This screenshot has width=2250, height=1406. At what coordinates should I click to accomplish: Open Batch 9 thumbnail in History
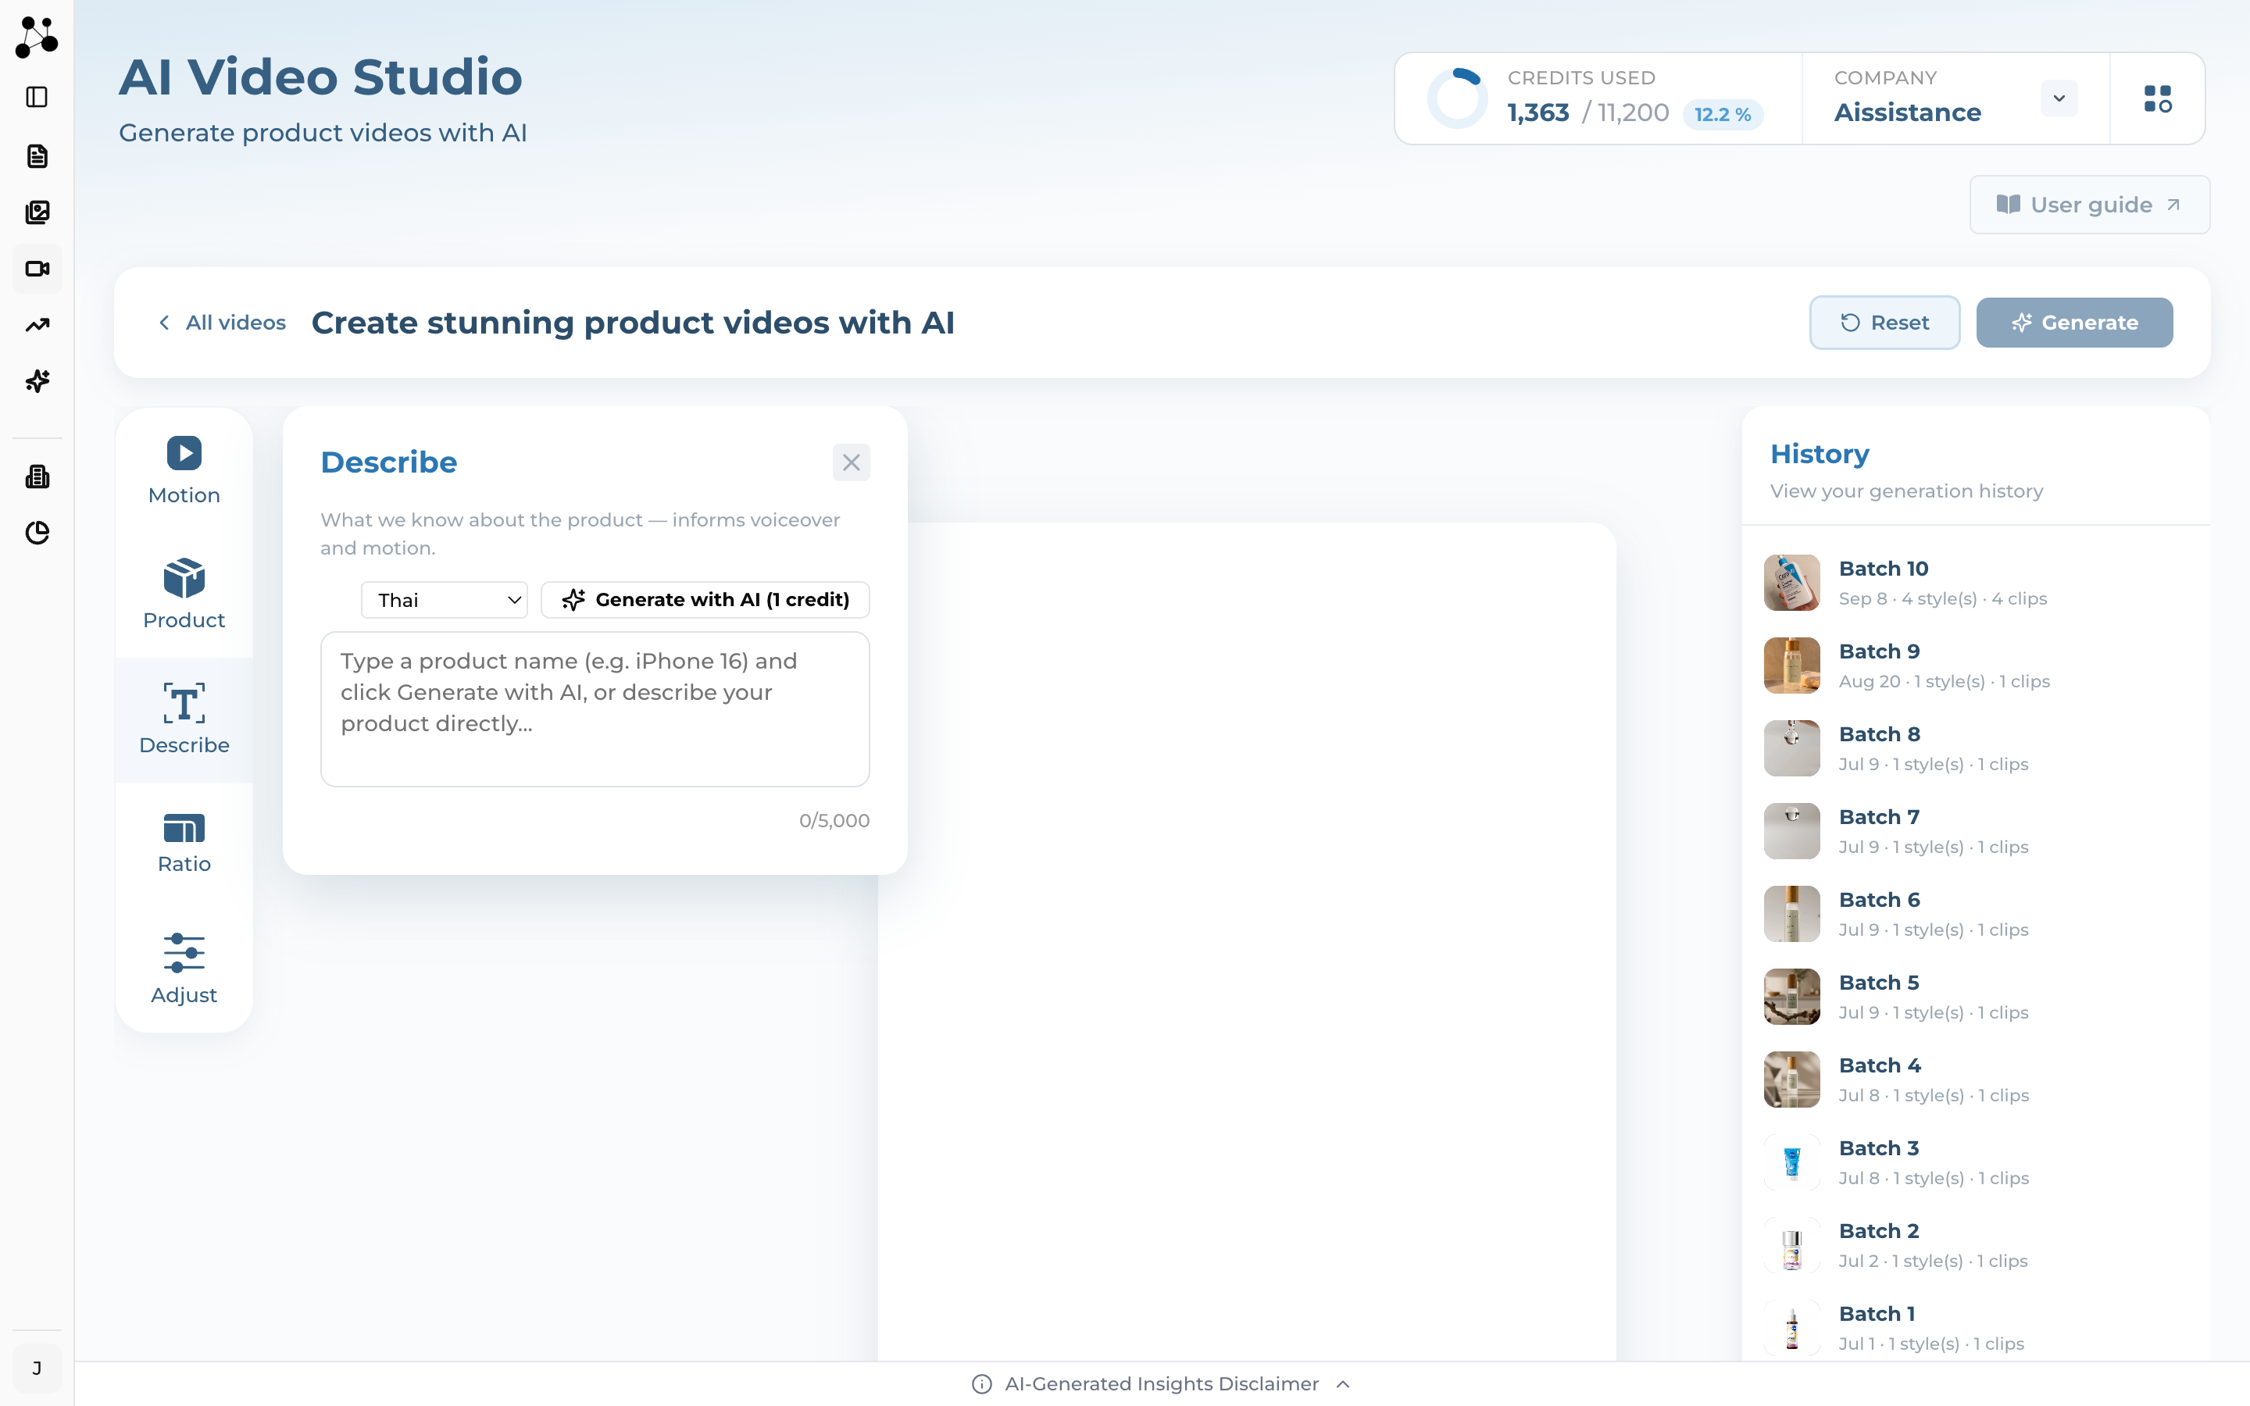(x=1791, y=666)
